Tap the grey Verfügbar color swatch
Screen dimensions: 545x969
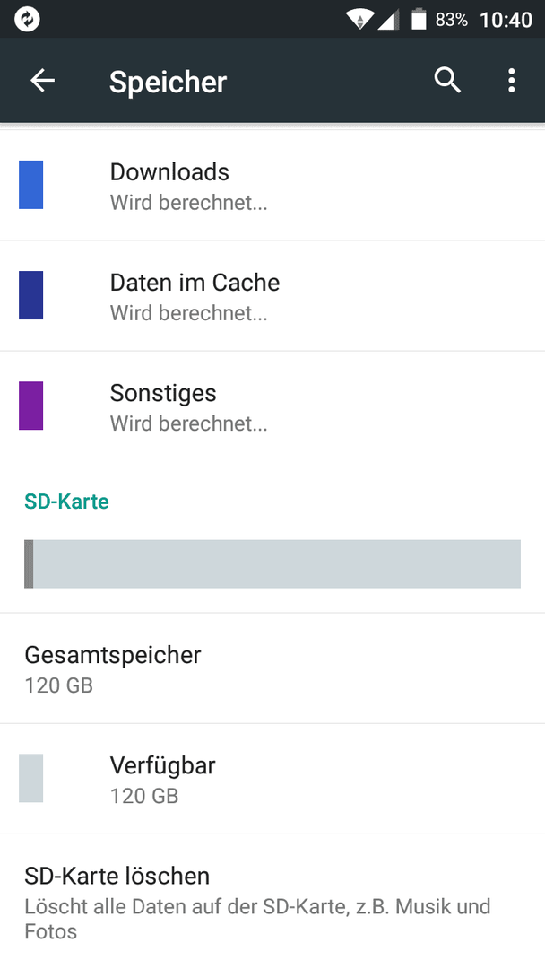point(30,778)
